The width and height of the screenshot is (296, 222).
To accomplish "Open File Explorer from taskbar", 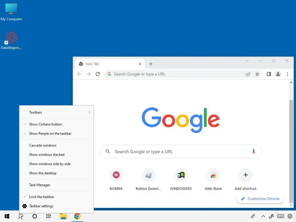I will click(x=63, y=216).
